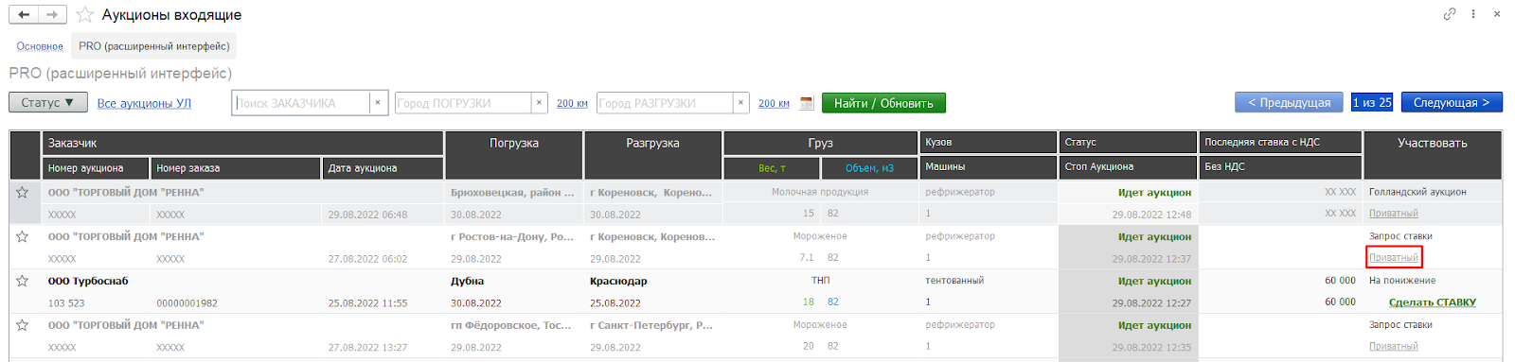Switch to the Основное tab
Screen dimensions: 1515x362
coord(40,46)
